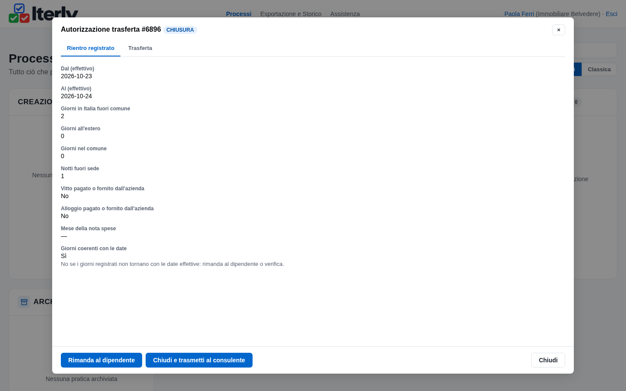Click the Esci logout link

(x=611, y=14)
